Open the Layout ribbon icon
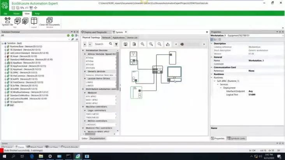The width and height of the screenshot is (285, 160). [x=34, y=21]
